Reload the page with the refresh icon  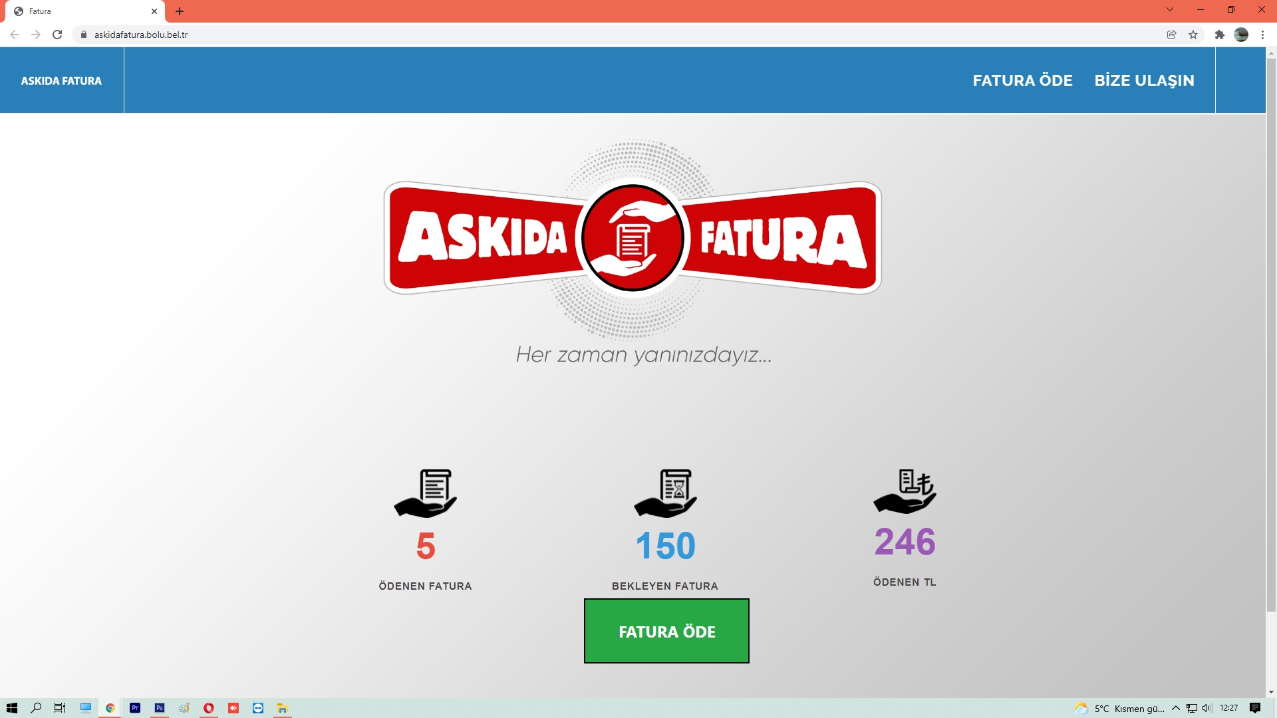(57, 35)
